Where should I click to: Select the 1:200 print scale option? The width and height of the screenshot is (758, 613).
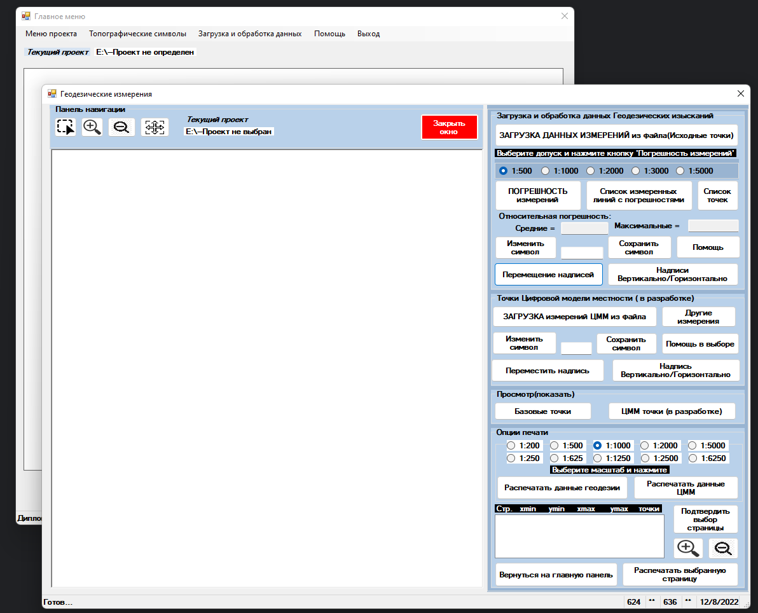(511, 445)
